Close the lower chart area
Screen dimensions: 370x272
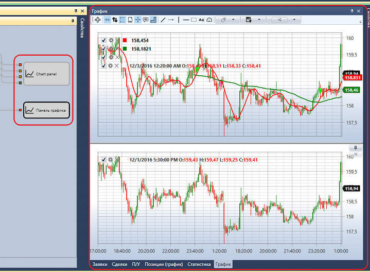click(356, 154)
